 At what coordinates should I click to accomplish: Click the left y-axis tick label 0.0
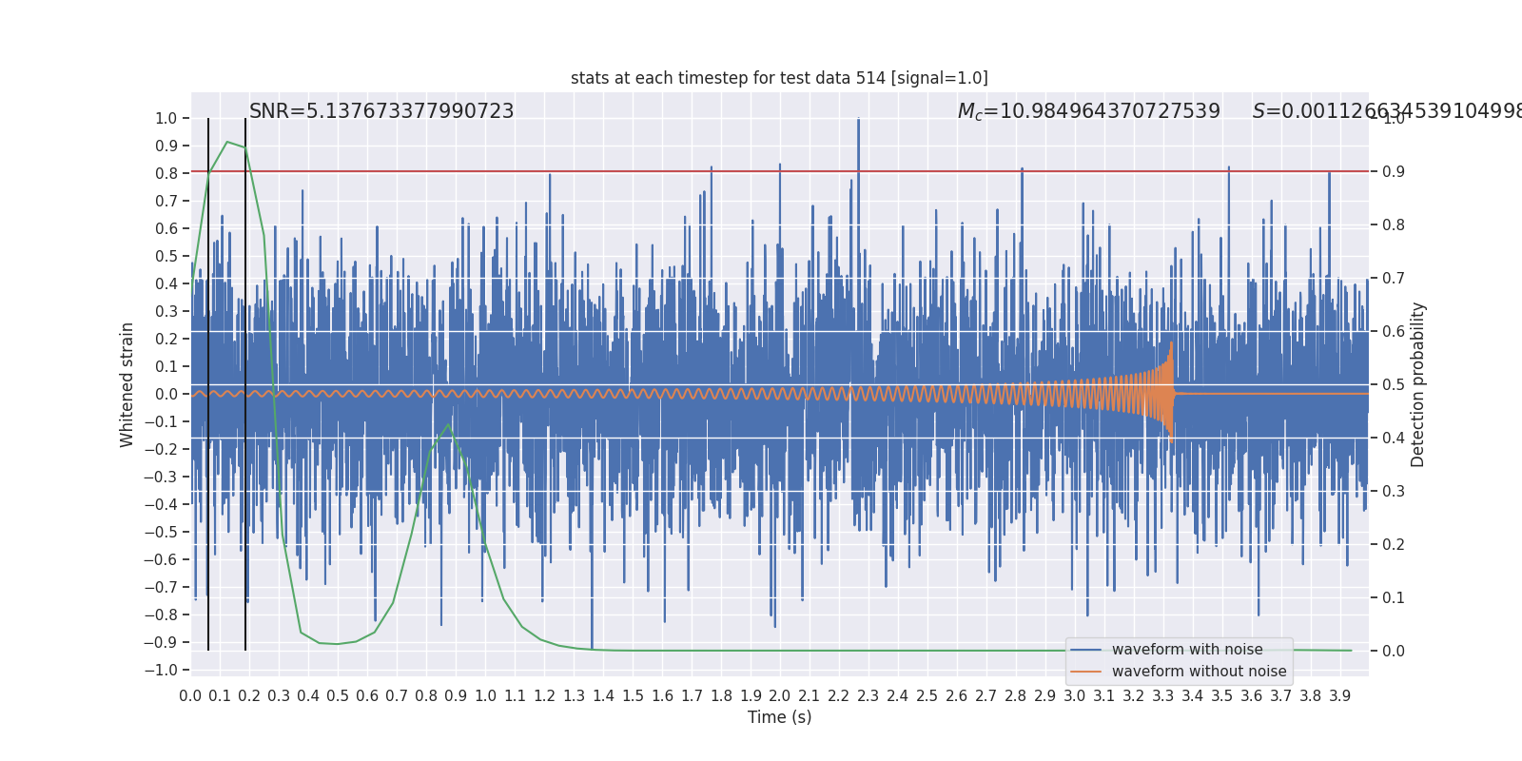coord(166,394)
